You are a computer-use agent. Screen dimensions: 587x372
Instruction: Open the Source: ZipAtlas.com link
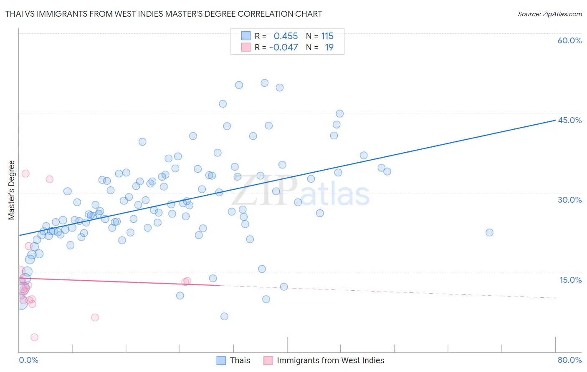[550, 14]
